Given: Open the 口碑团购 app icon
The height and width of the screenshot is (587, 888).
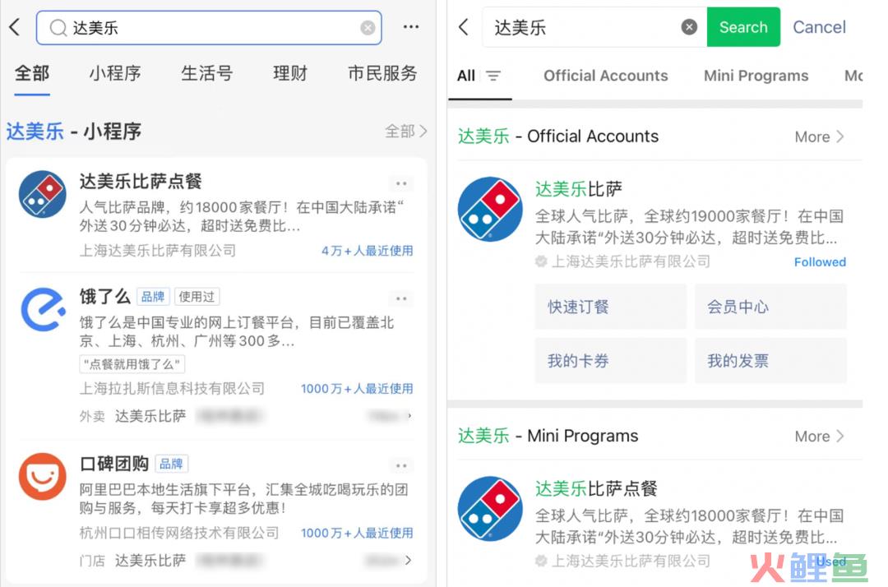Looking at the screenshot, I should [43, 476].
